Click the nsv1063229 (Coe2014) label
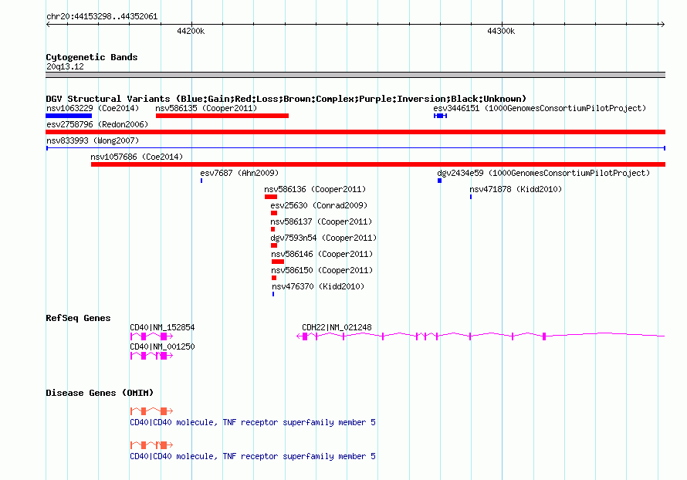 click(93, 108)
